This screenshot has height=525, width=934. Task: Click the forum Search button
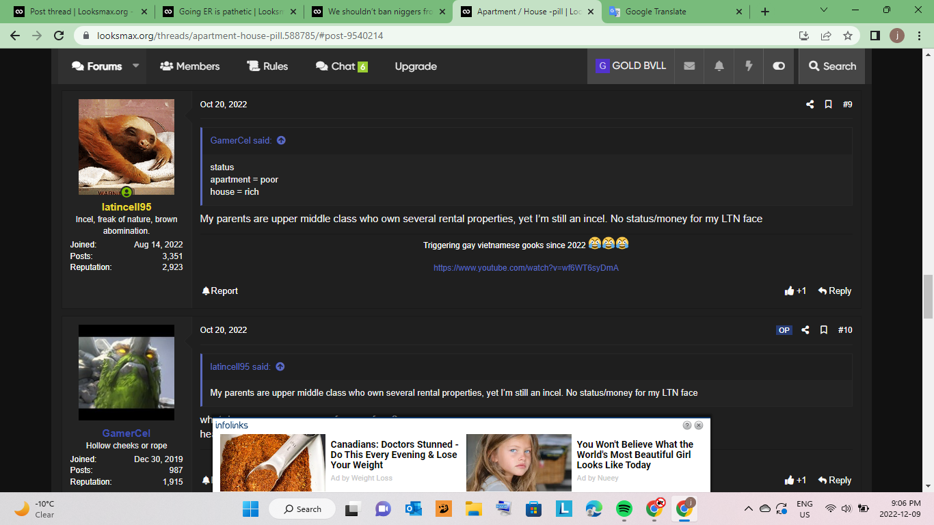coord(832,66)
